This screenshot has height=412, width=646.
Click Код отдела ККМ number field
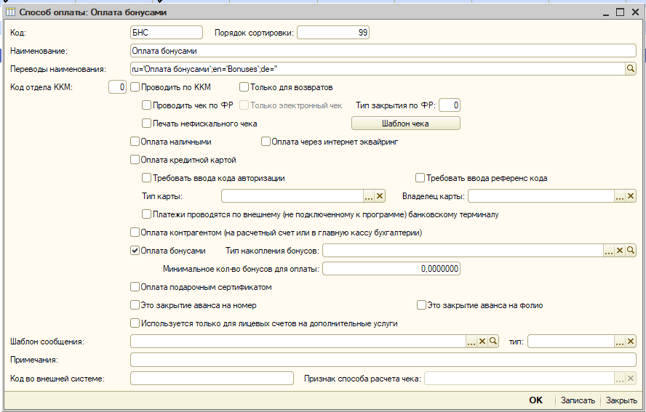[117, 87]
